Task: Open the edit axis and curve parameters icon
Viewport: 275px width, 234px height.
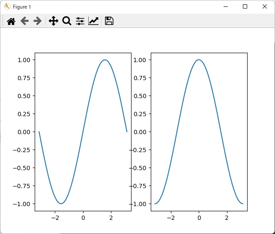Action: (93, 21)
